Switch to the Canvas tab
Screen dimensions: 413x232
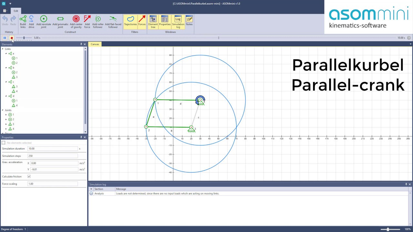pos(95,44)
